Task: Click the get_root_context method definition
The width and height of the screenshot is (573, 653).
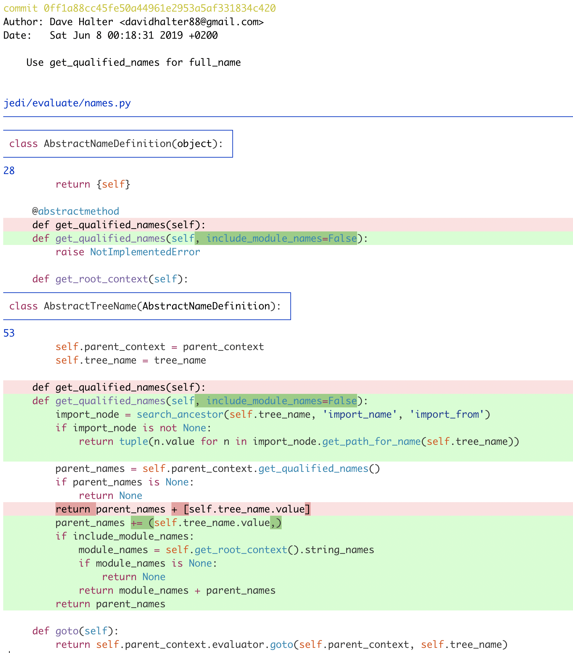Action: coord(101,279)
